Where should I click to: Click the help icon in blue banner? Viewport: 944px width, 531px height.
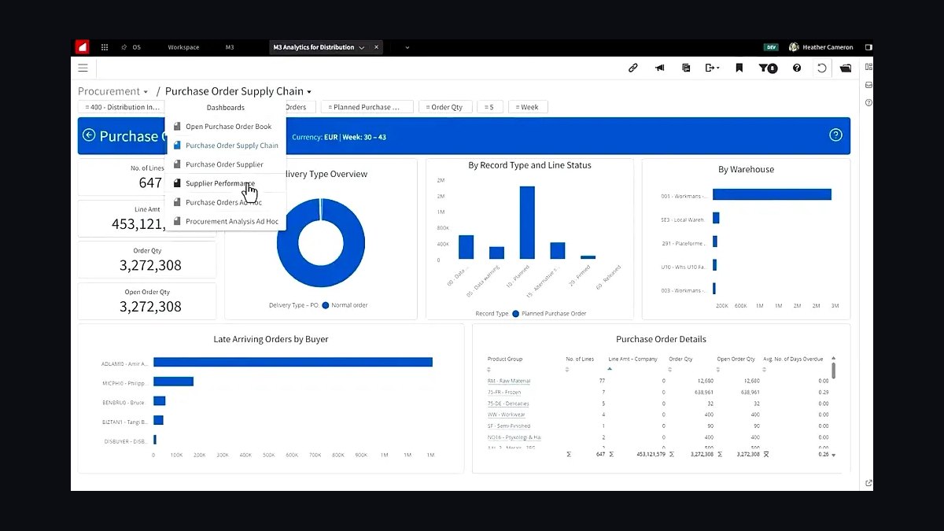pyautogui.click(x=835, y=135)
